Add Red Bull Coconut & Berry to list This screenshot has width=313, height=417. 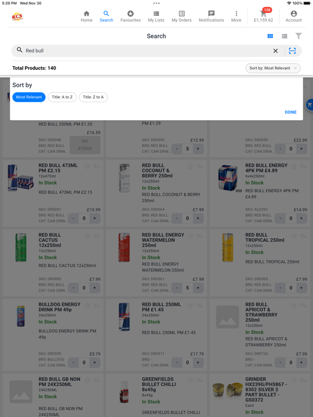coord(200,167)
